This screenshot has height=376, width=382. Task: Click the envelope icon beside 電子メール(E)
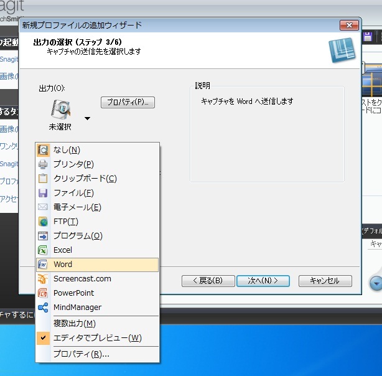[x=43, y=207]
